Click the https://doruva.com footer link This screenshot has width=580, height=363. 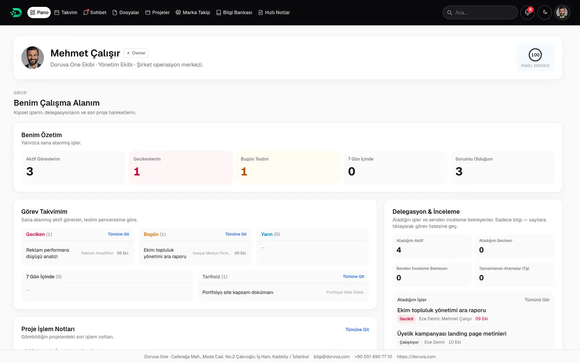pyautogui.click(x=416, y=357)
